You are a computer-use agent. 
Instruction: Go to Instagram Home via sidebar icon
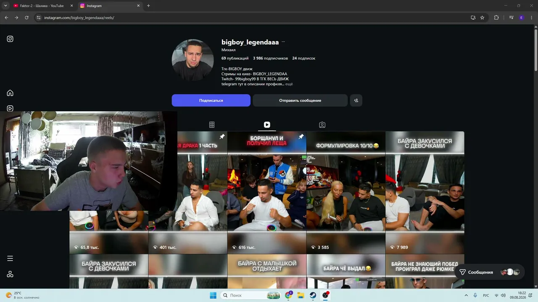tap(10, 93)
